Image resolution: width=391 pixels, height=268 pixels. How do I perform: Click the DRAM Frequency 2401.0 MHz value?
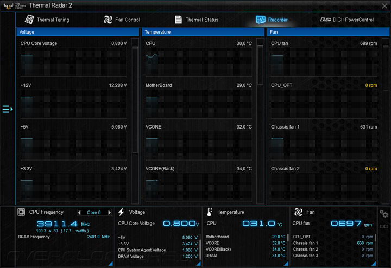pos(98,237)
